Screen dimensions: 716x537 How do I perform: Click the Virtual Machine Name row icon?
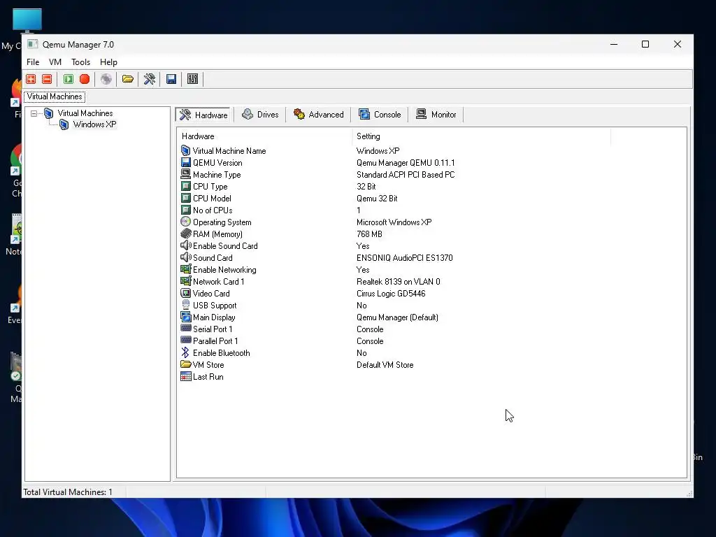[185, 151]
